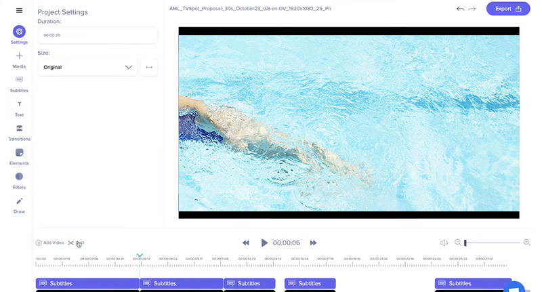Zoom out the timeline
The image size is (542, 292).
(x=458, y=243)
